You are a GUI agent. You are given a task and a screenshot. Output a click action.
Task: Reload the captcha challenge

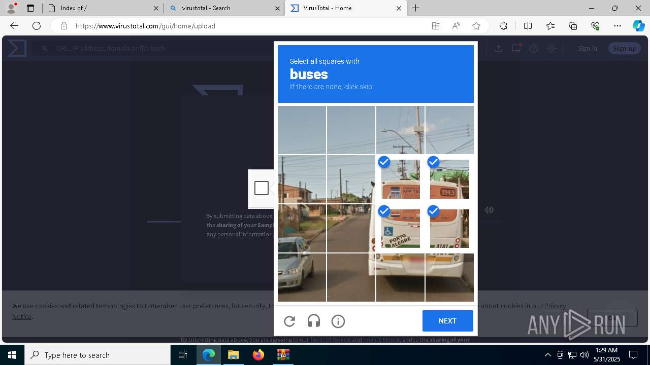click(289, 321)
